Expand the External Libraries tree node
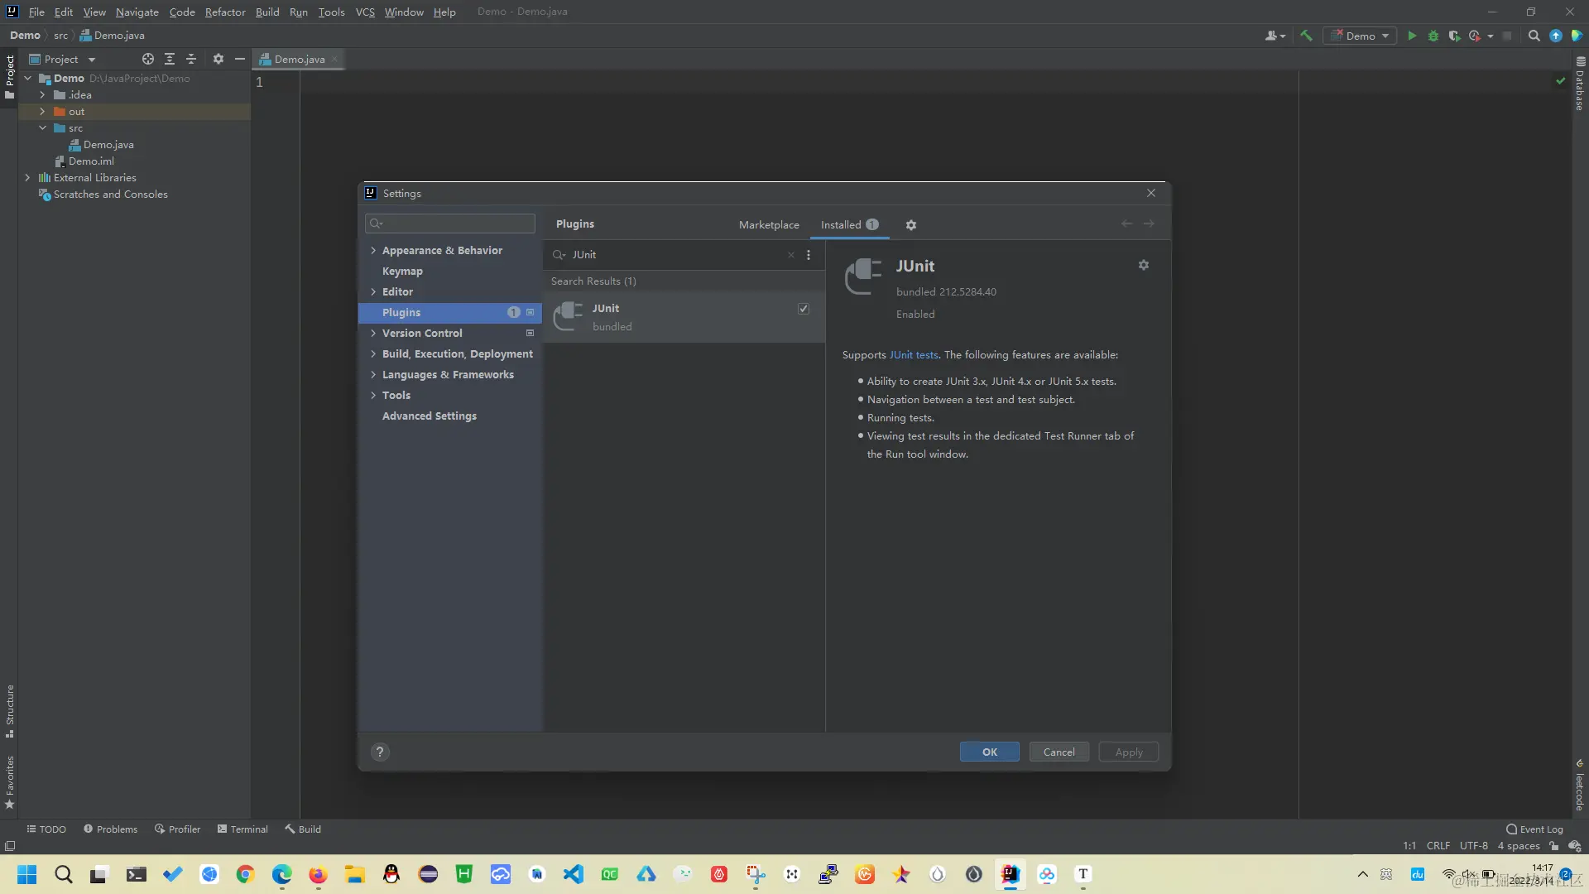The width and height of the screenshot is (1589, 894). point(27,178)
